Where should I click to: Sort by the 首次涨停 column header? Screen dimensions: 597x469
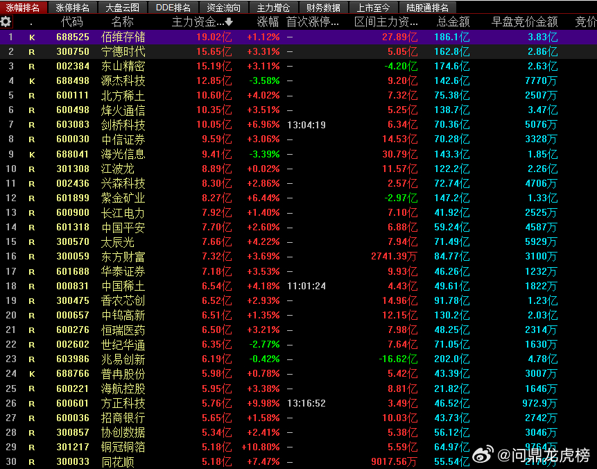pos(313,22)
